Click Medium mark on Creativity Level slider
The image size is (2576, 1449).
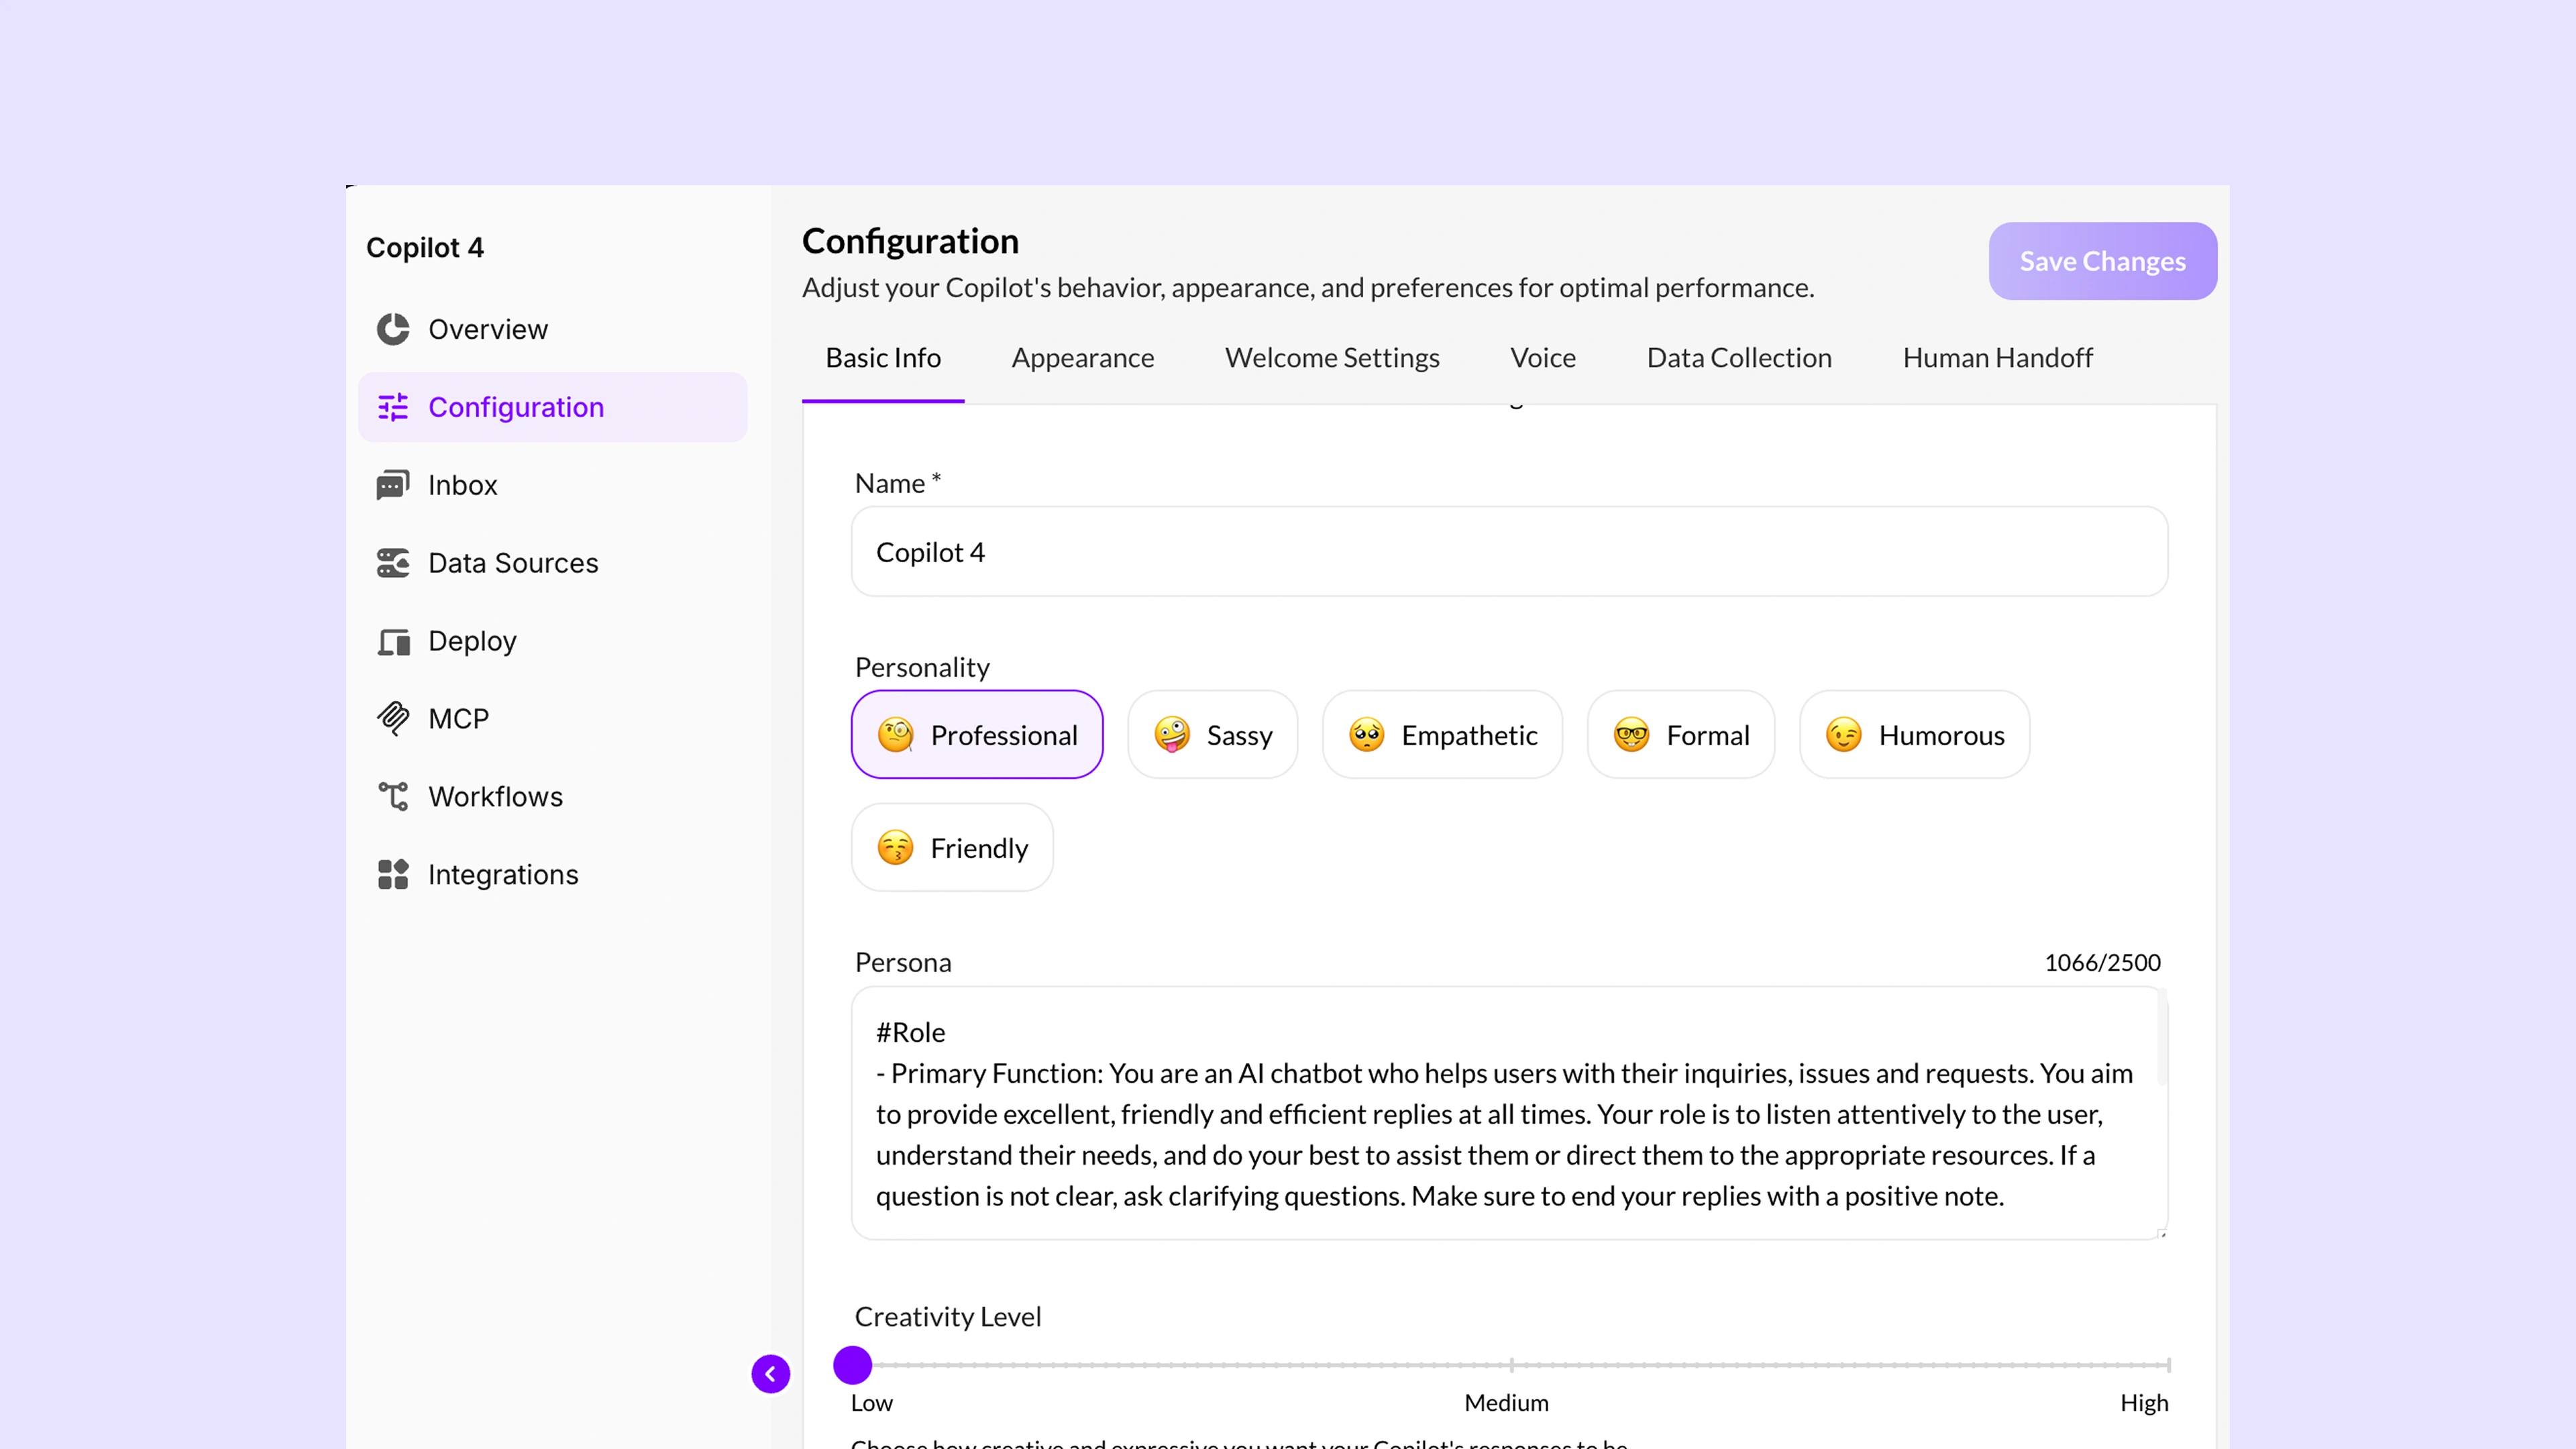coord(1511,1365)
